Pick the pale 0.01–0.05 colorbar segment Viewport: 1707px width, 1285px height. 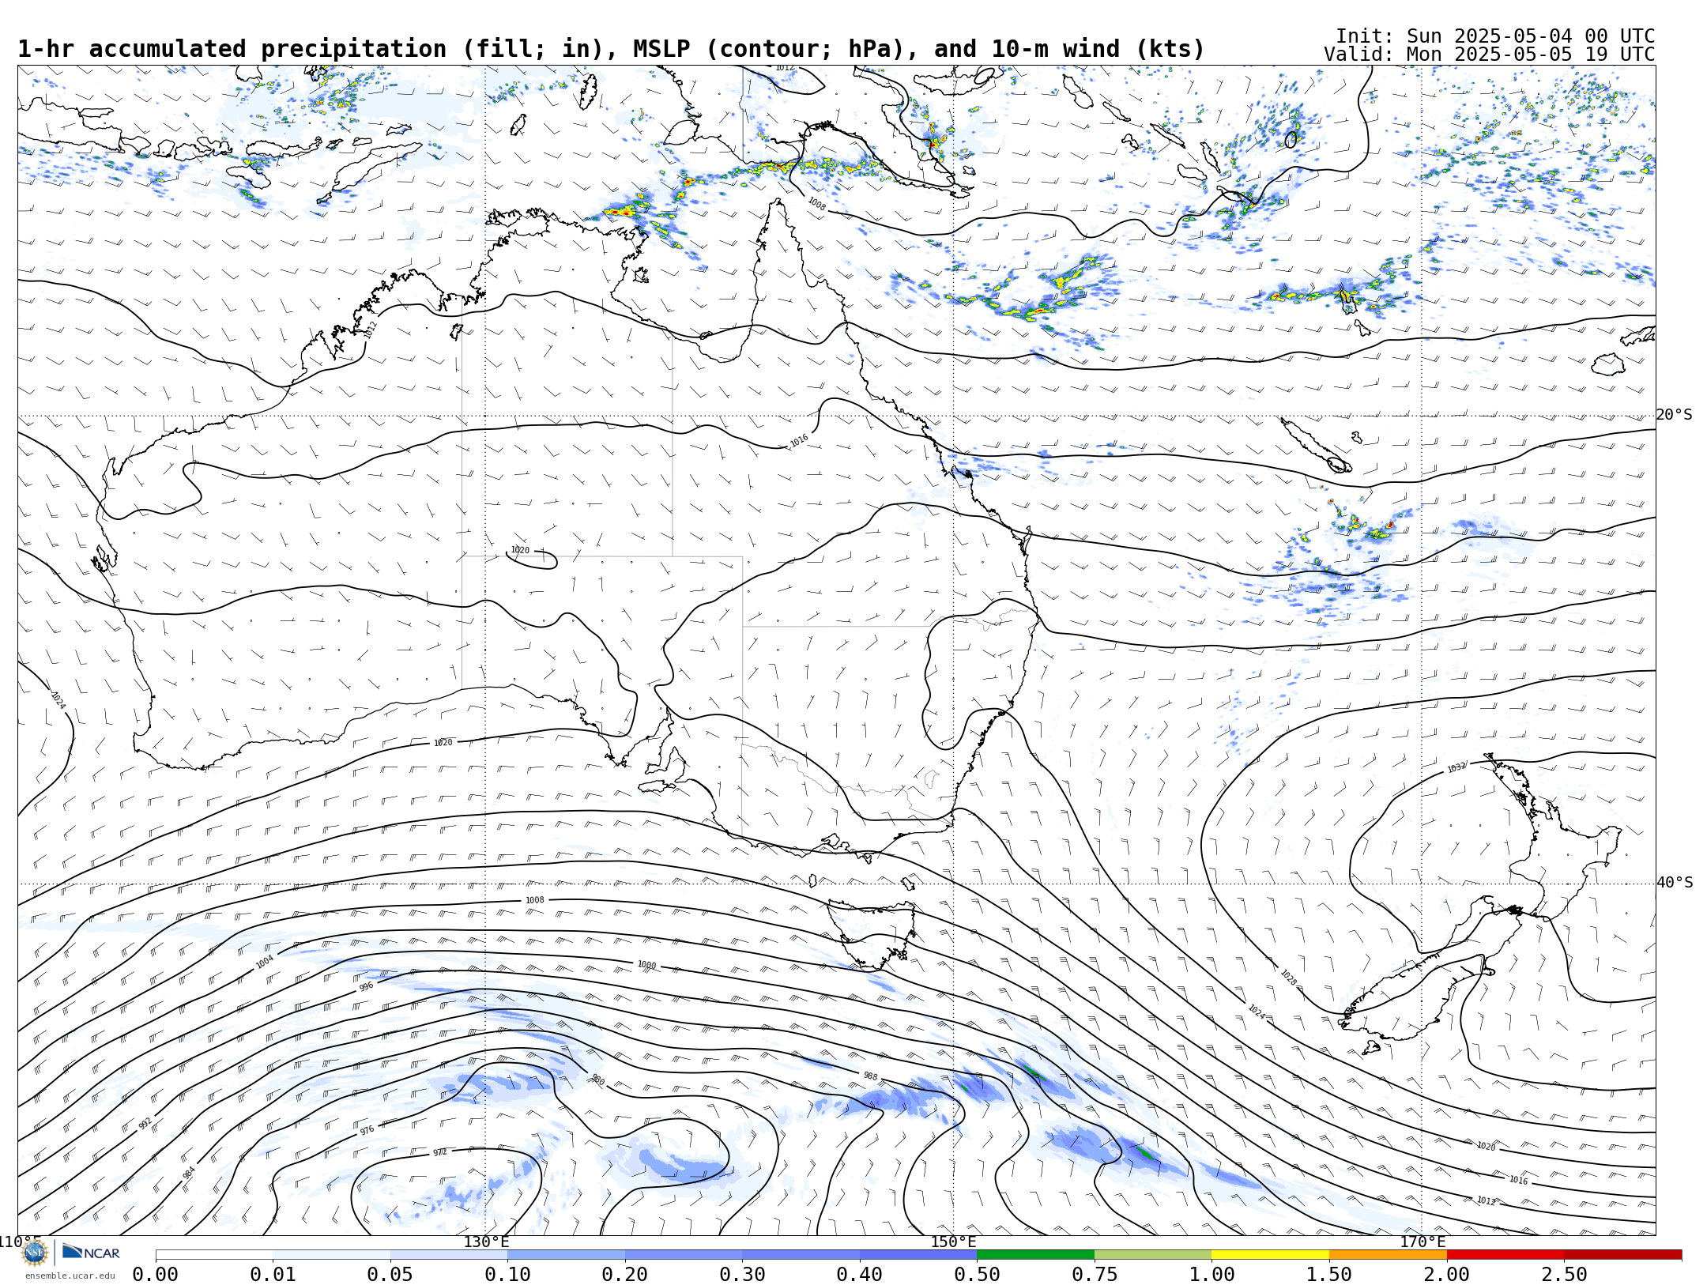[331, 1255]
